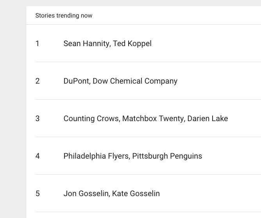Open Philadelphia Flyers story
The width and height of the screenshot is (261, 218).
pyautogui.click(x=96, y=156)
